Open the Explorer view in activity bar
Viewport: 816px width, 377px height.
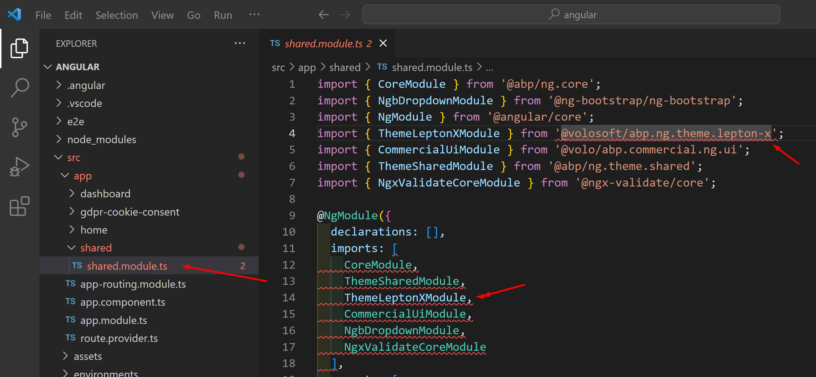[x=19, y=48]
